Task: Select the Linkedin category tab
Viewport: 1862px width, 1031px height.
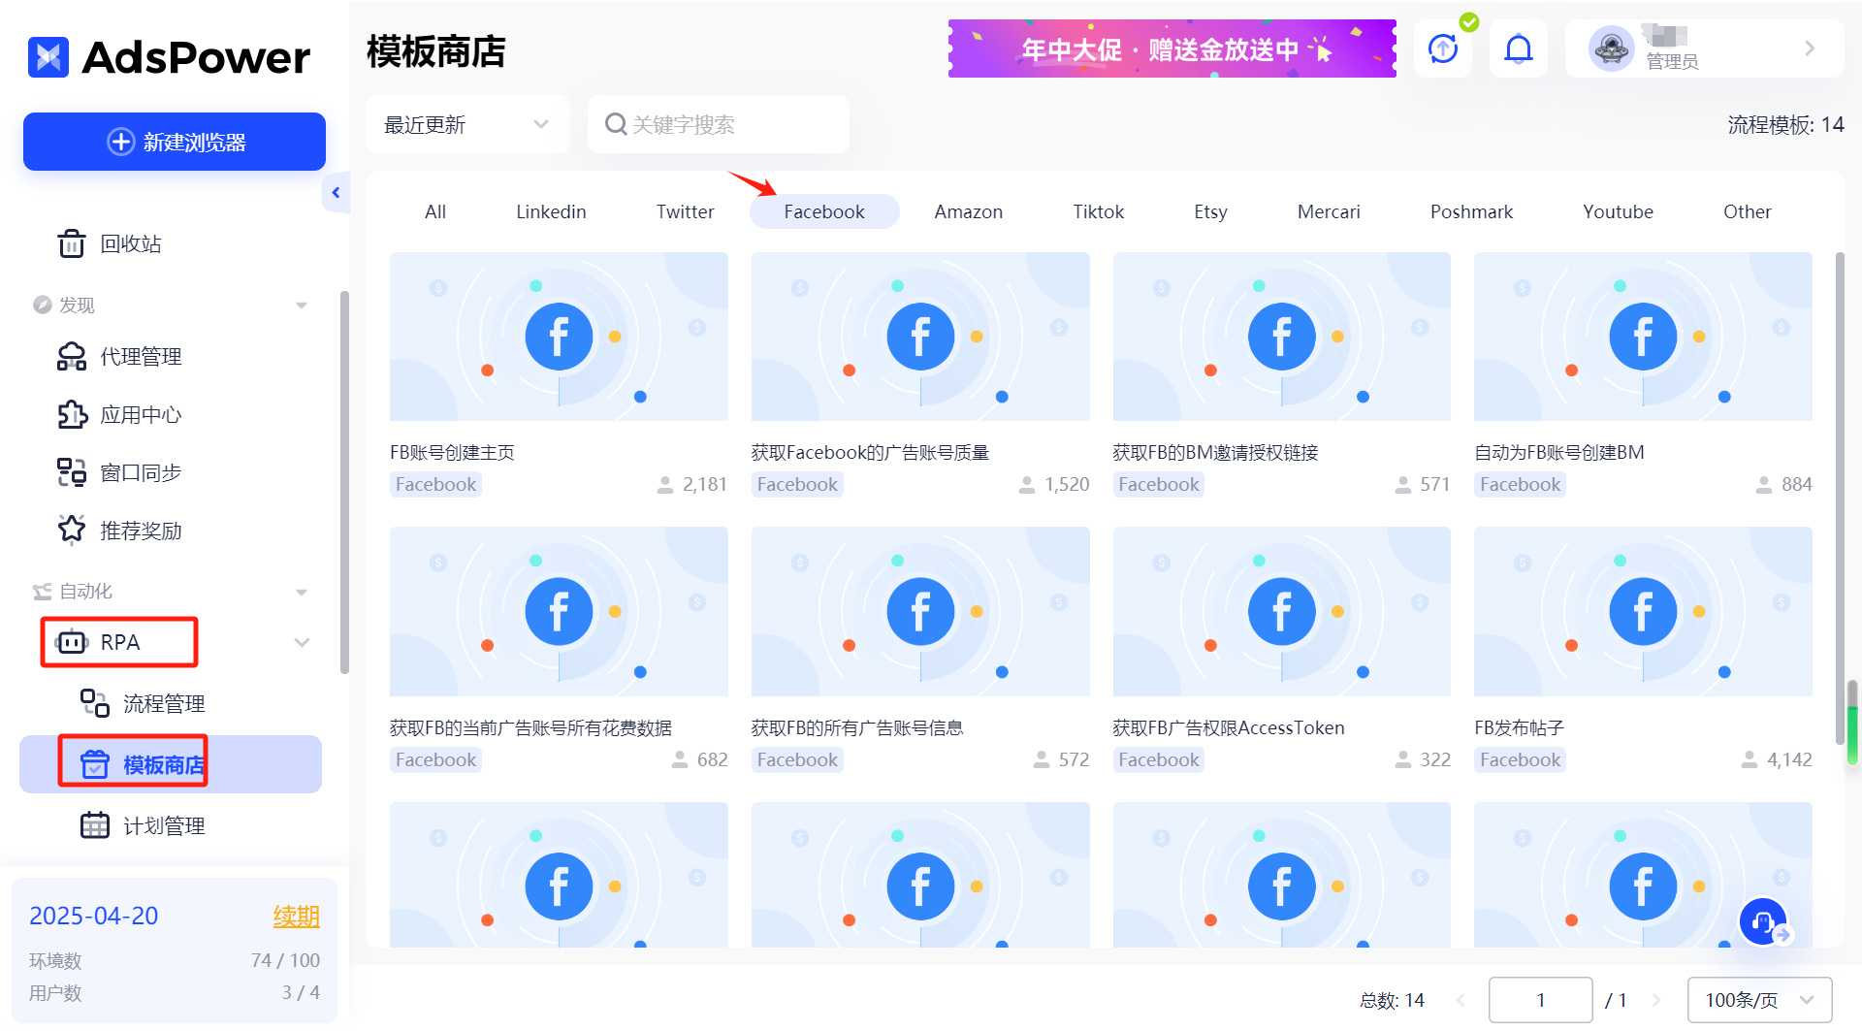Action: (x=551, y=211)
